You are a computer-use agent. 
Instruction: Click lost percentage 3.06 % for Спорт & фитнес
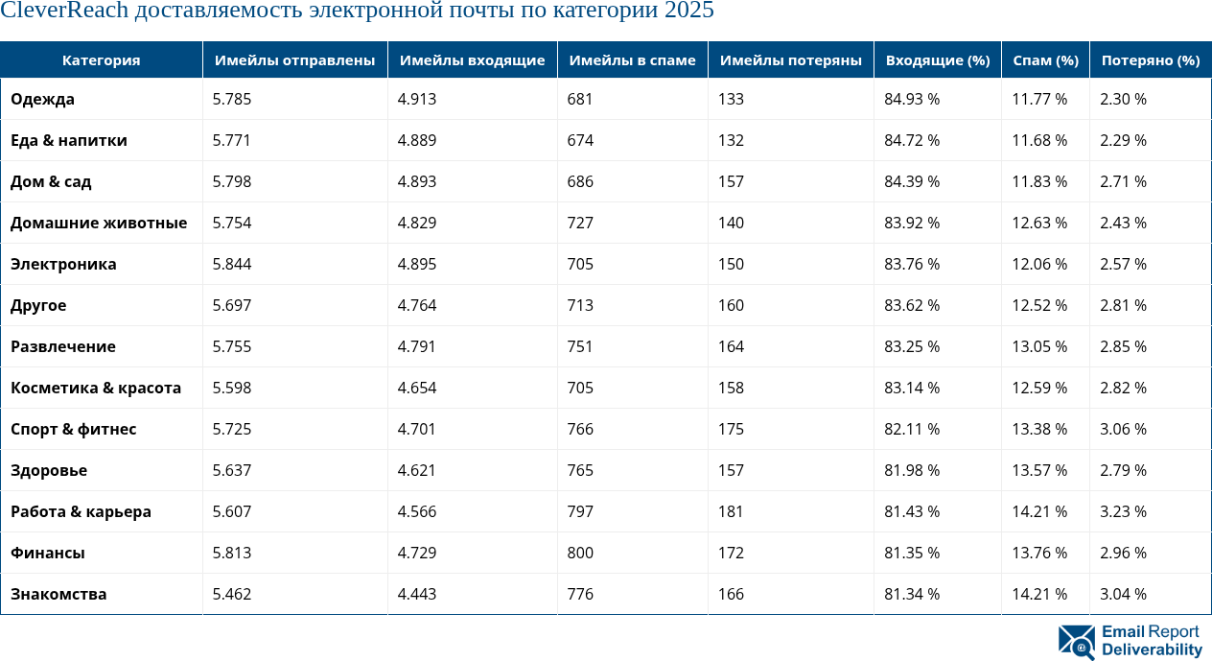coord(1124,429)
